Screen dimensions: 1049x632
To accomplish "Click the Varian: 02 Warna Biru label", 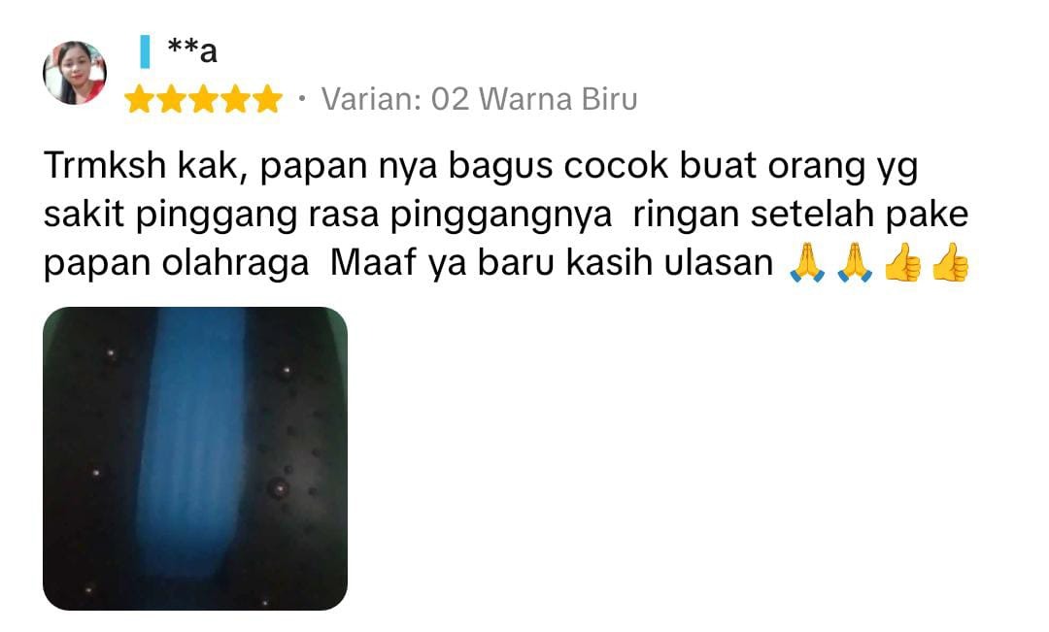I will click(x=479, y=99).
